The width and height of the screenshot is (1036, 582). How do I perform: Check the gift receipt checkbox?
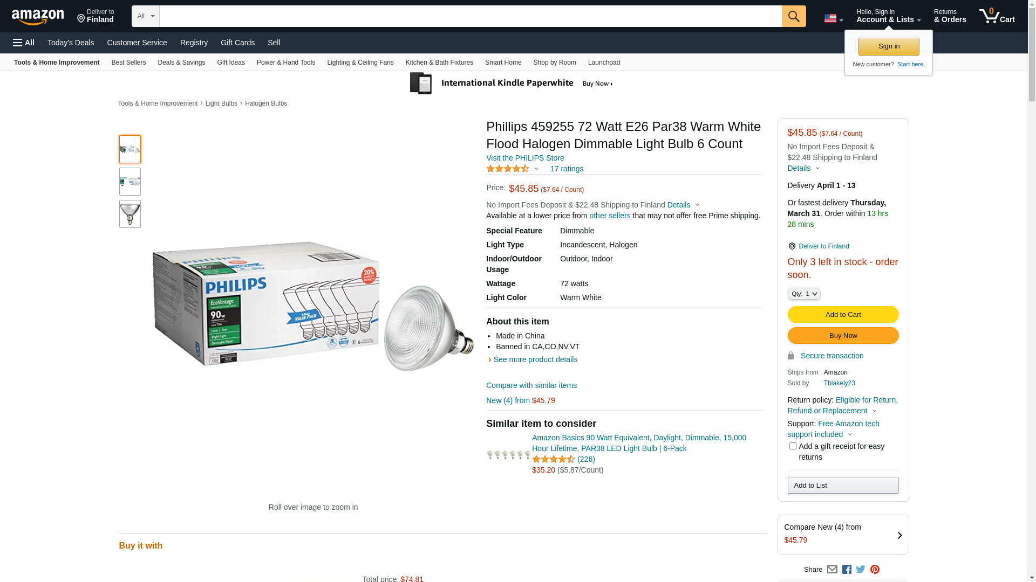[793, 446]
